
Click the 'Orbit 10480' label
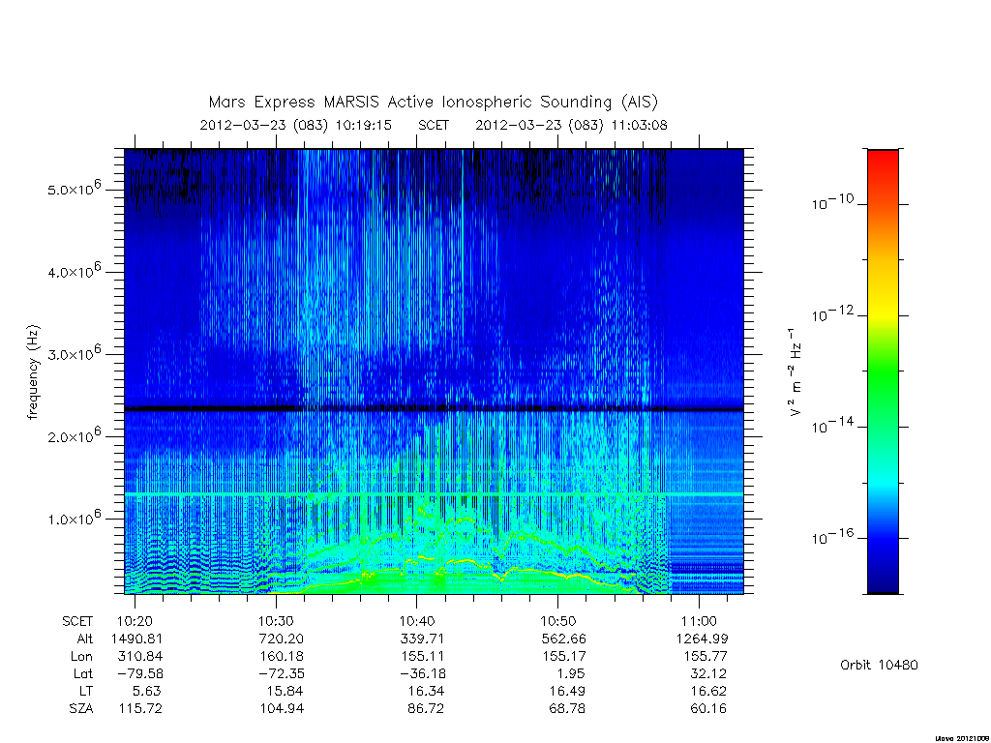[x=879, y=665]
